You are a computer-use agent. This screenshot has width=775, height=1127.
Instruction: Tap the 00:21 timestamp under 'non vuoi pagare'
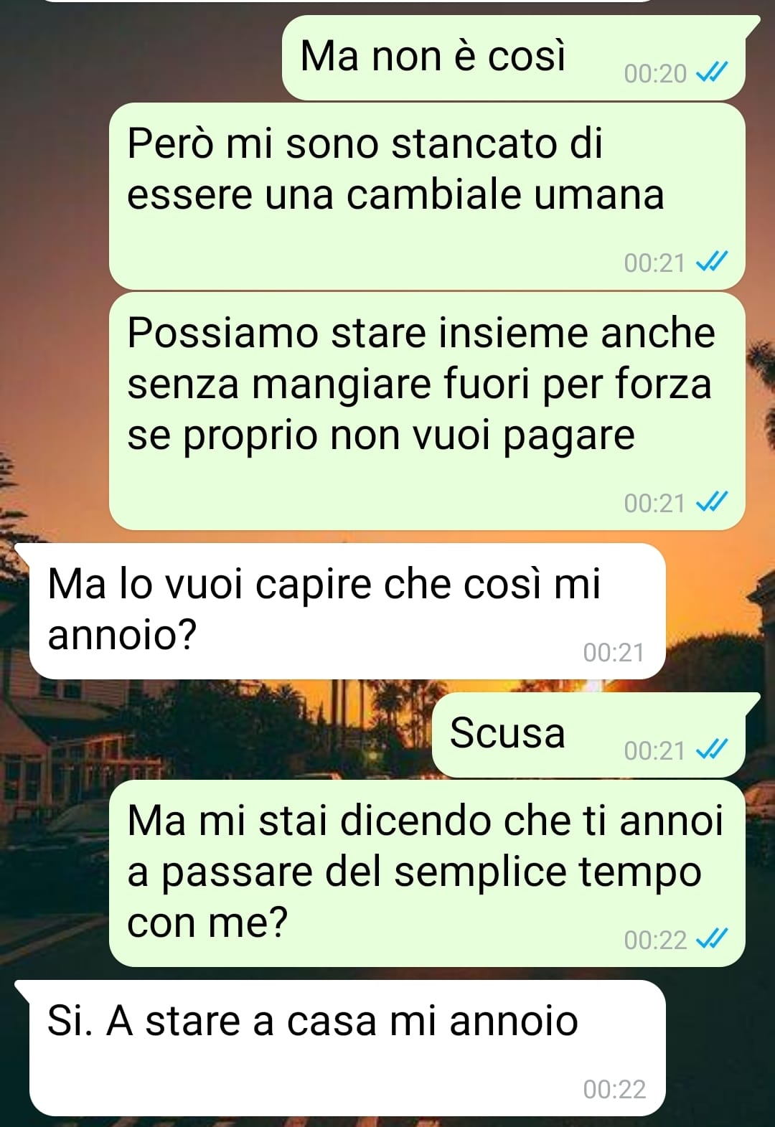(655, 503)
